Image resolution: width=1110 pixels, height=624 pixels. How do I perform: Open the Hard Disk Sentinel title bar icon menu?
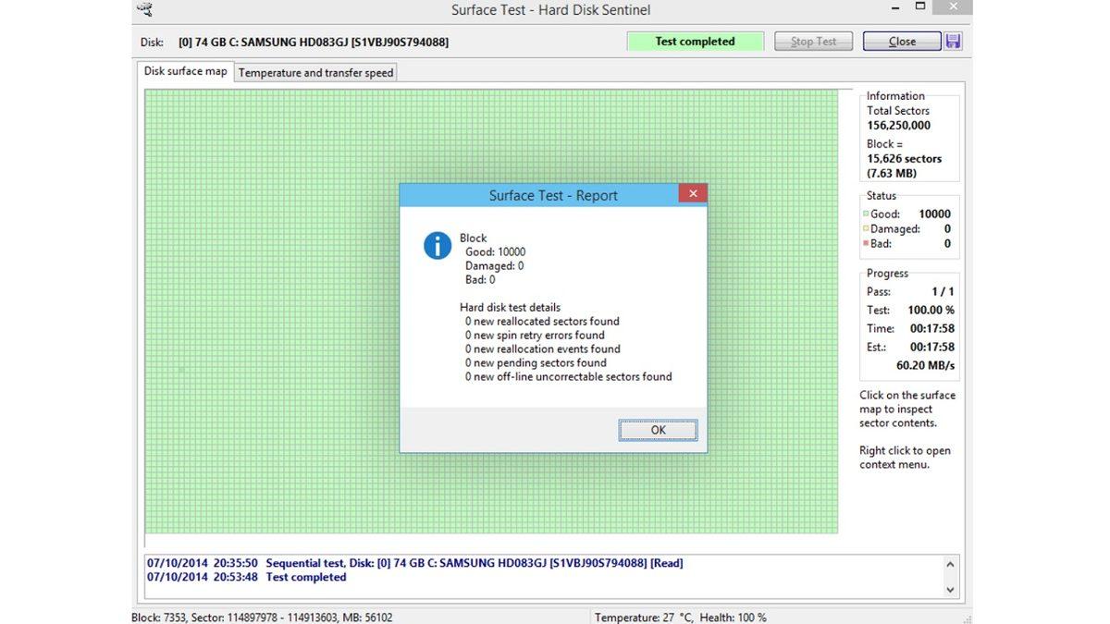(143, 8)
